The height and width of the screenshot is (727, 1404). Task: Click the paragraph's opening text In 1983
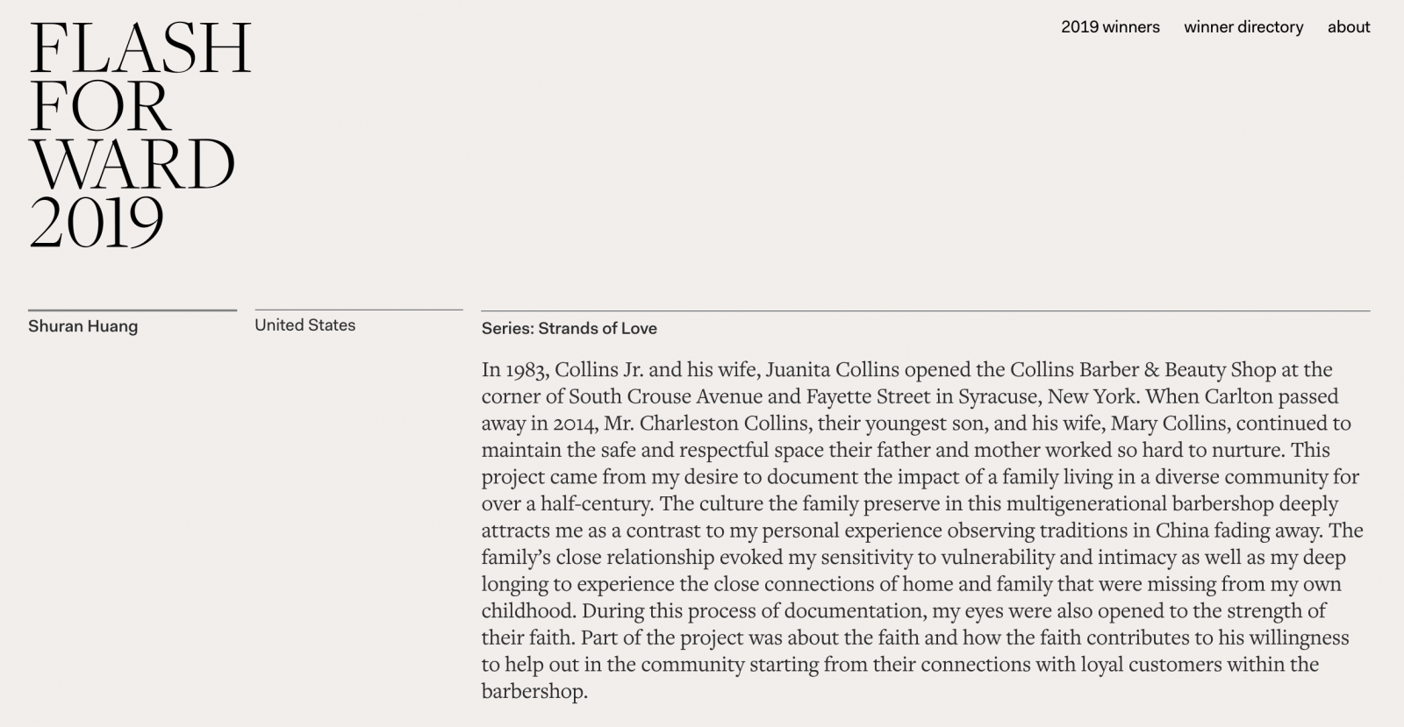(515, 369)
